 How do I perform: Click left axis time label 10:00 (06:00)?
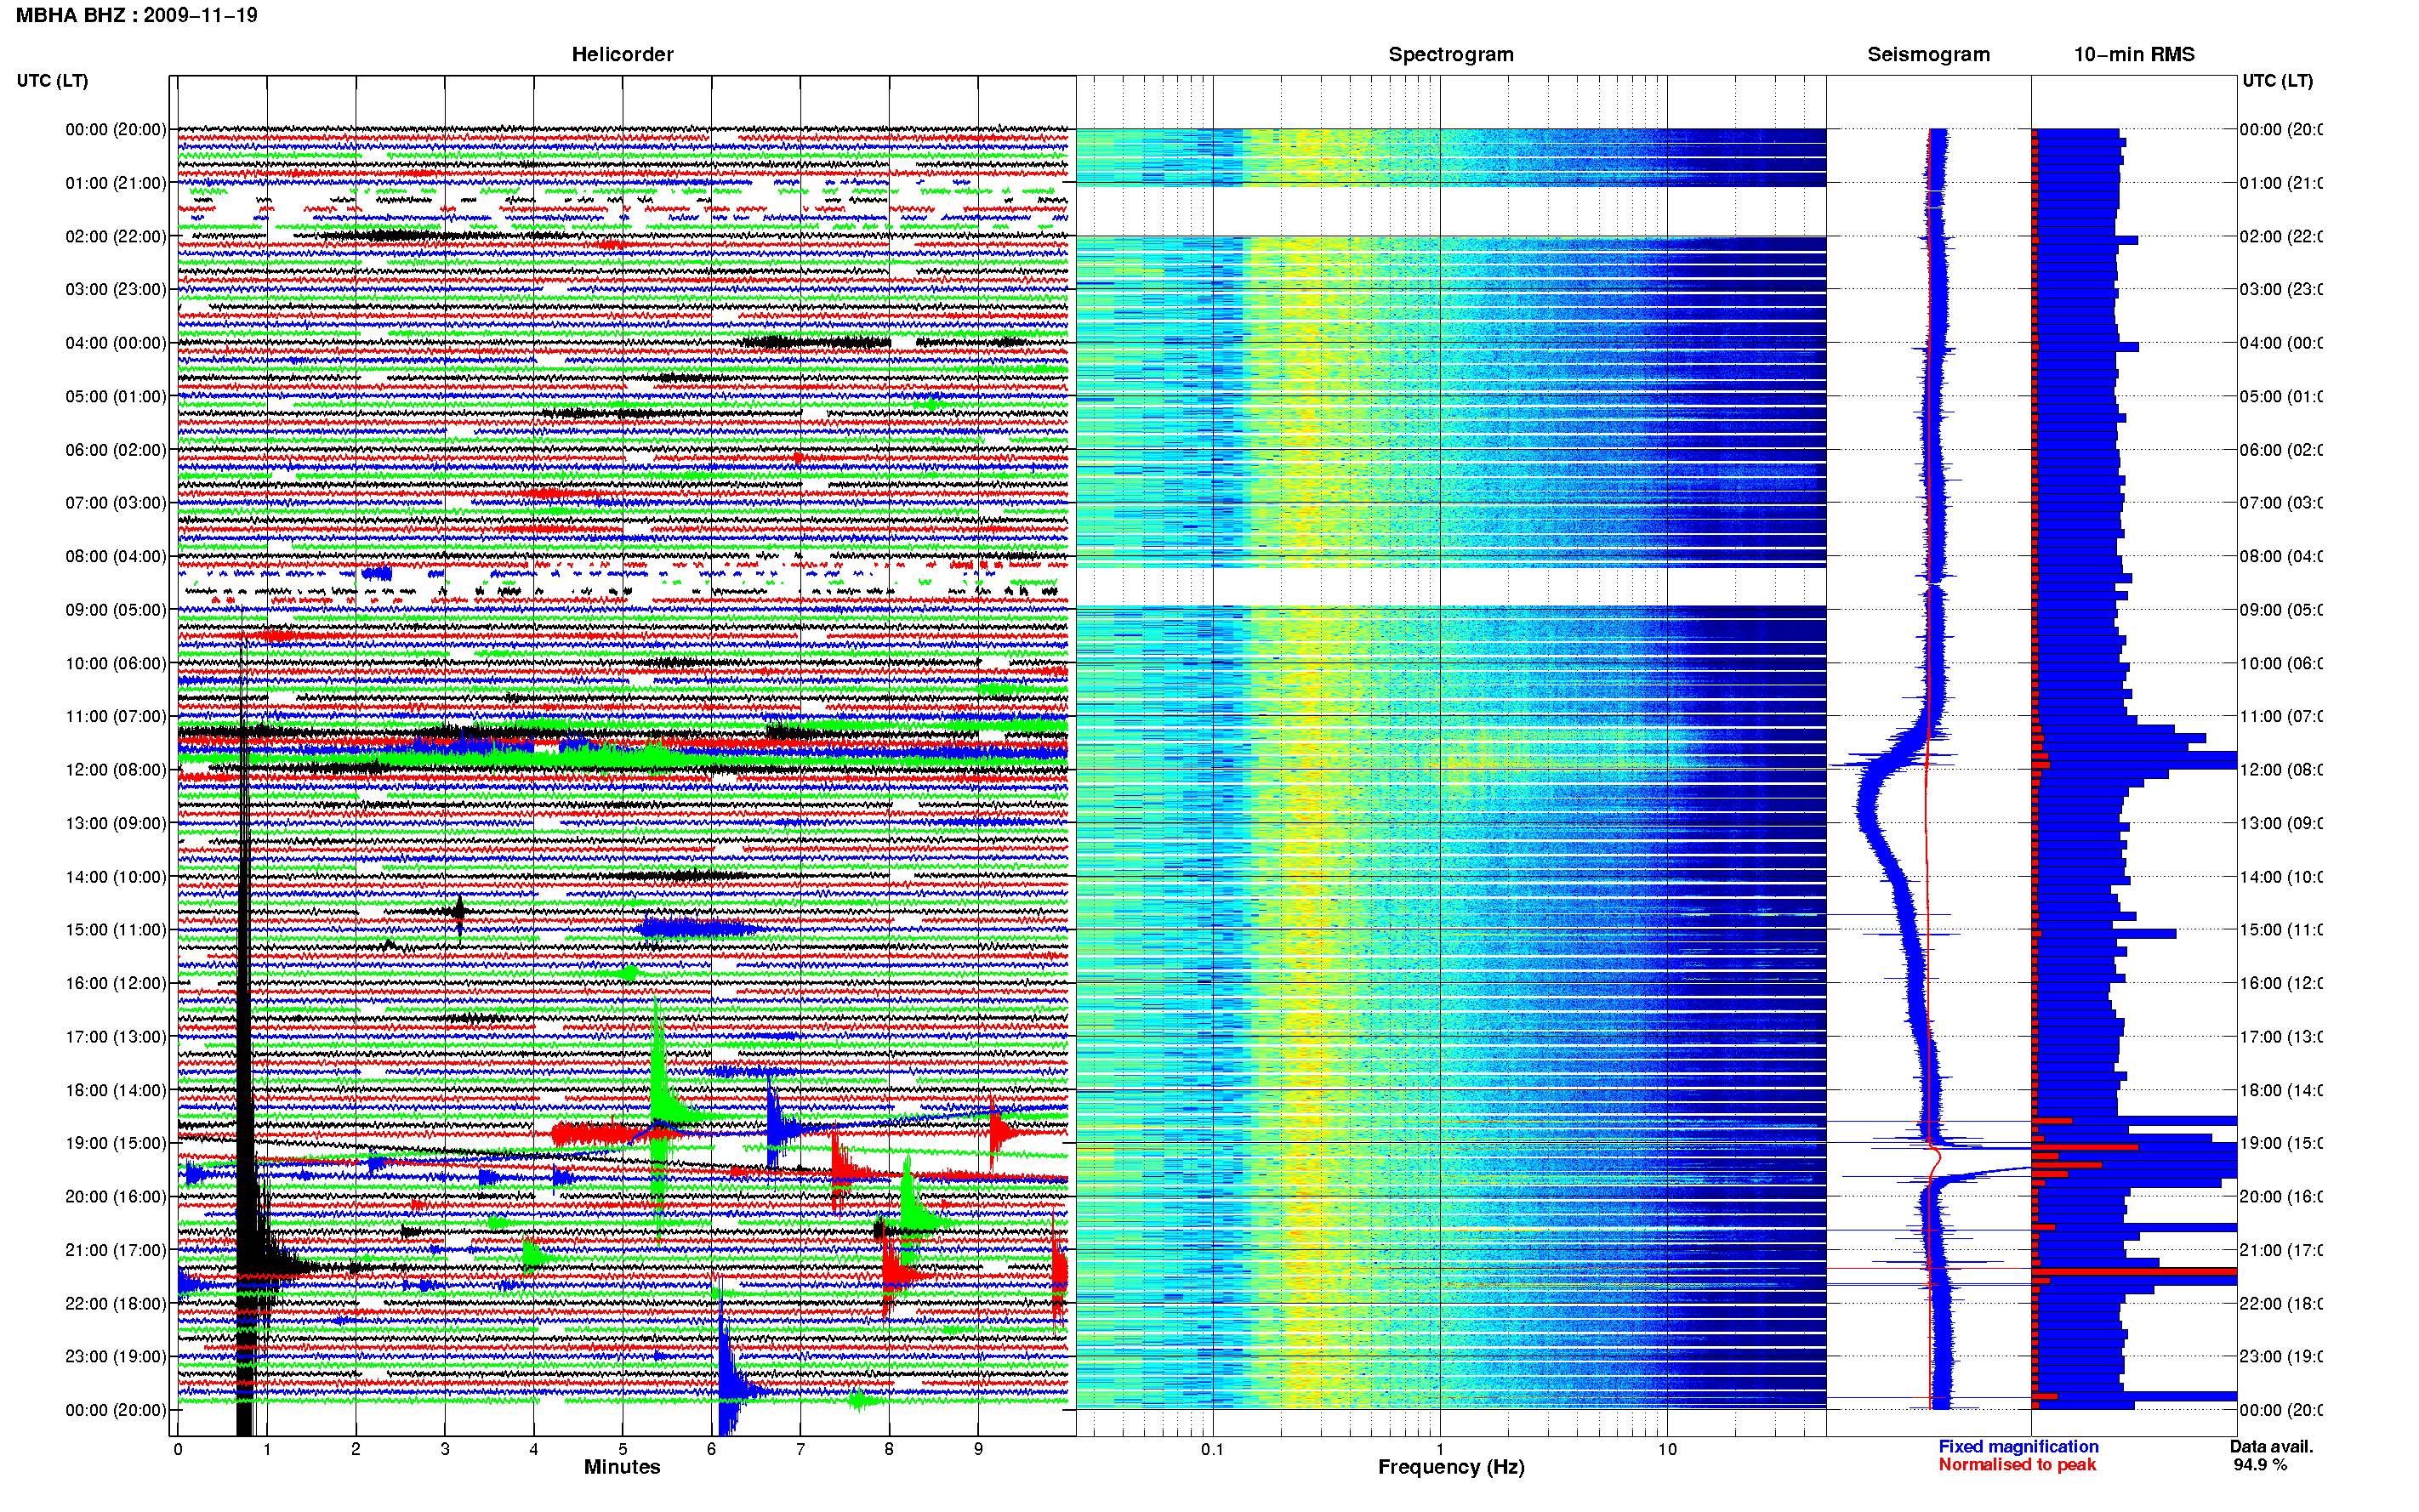(116, 663)
